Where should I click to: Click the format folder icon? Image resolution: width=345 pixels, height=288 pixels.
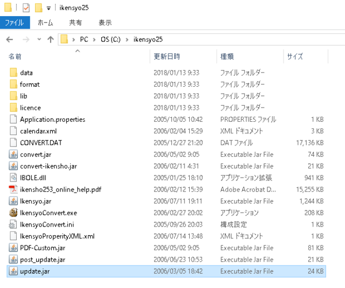coord(13,85)
